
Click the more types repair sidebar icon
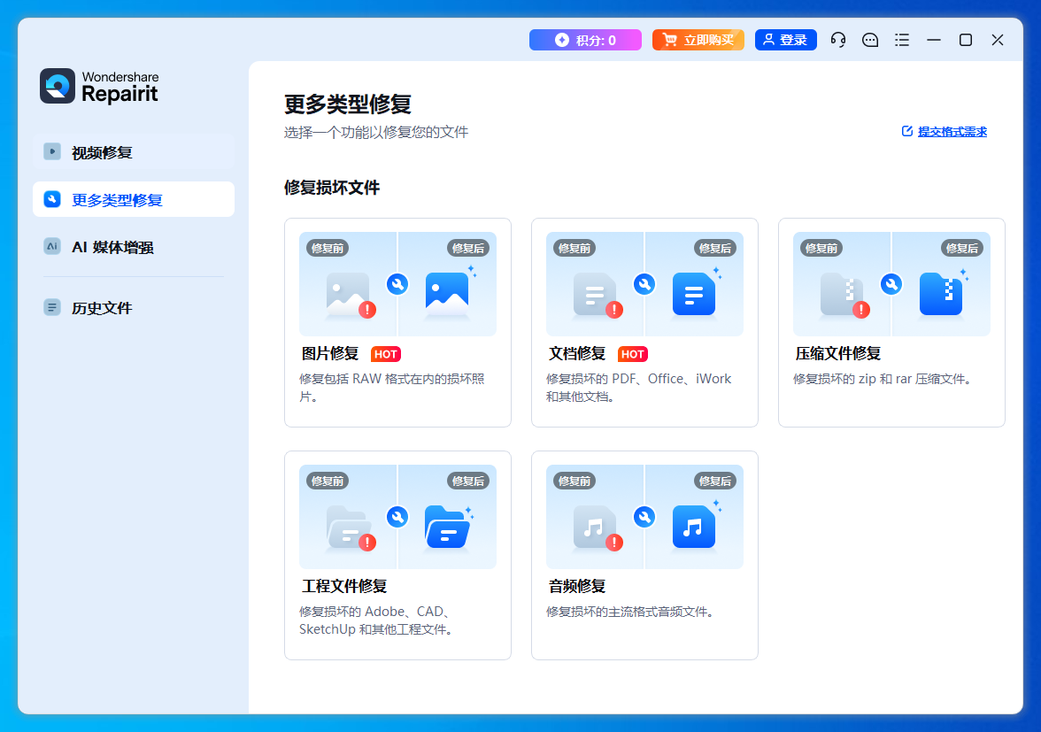[x=52, y=199]
